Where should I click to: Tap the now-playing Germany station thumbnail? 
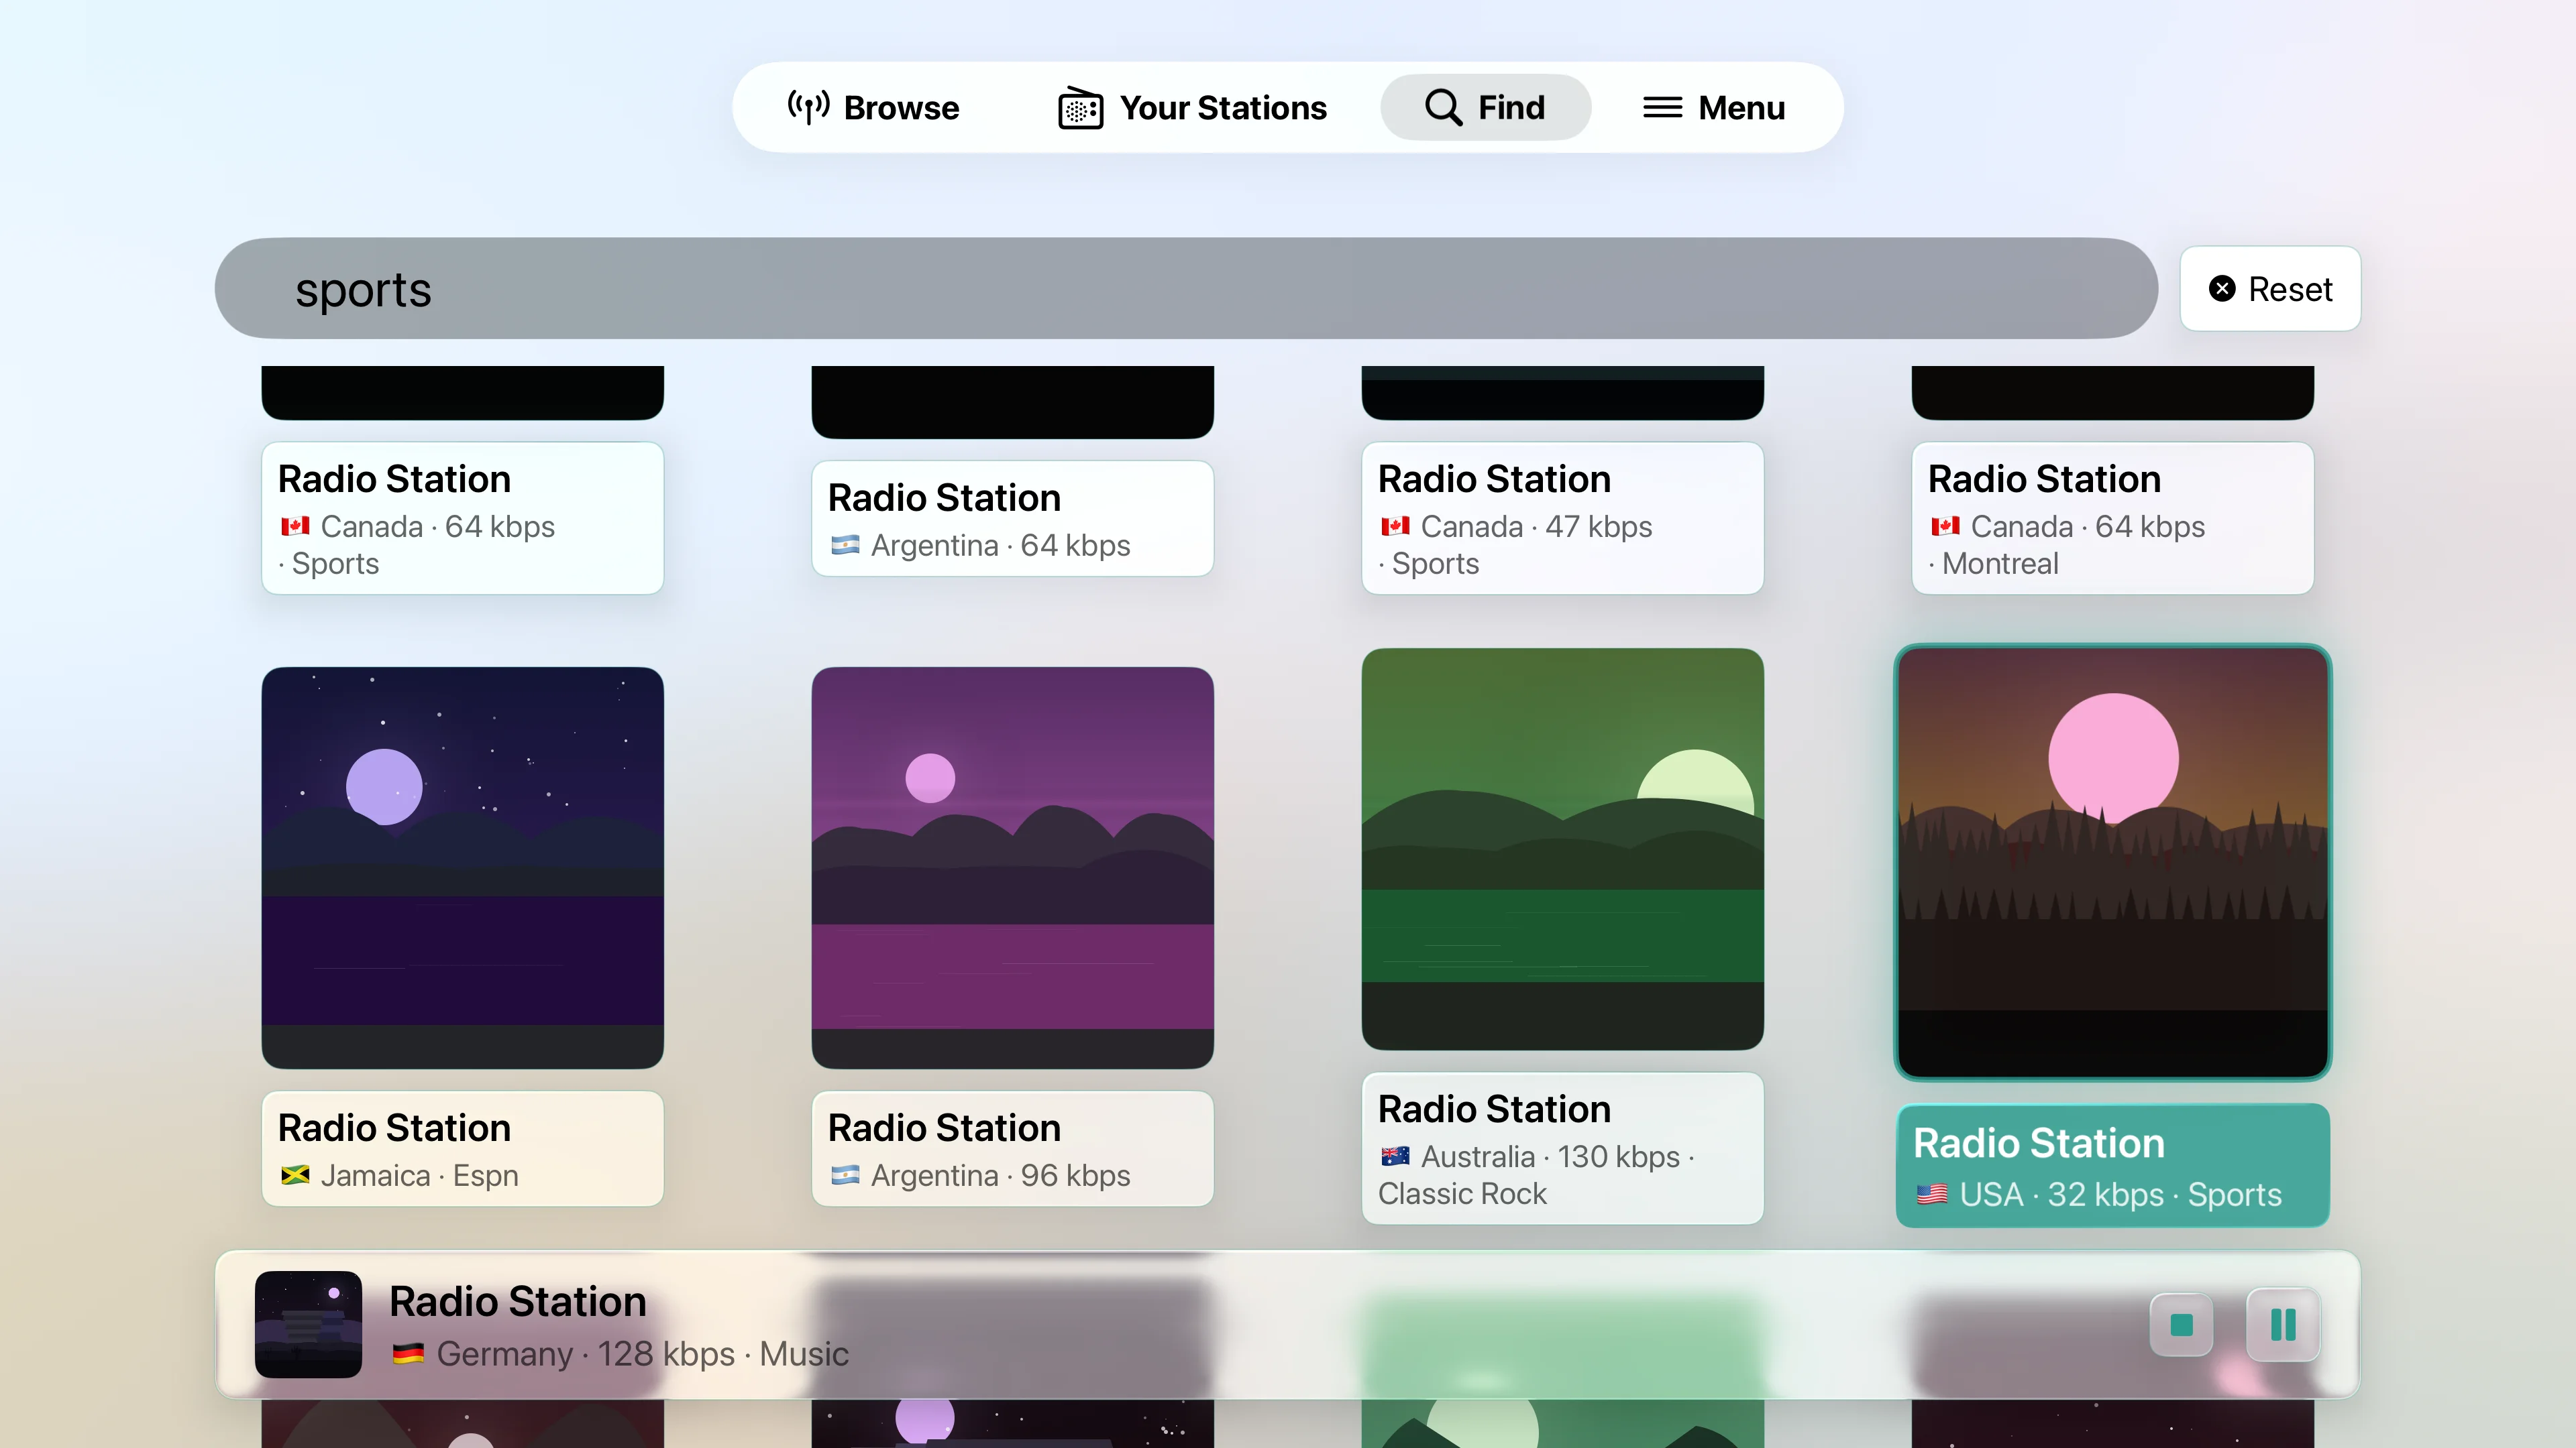click(x=308, y=1324)
